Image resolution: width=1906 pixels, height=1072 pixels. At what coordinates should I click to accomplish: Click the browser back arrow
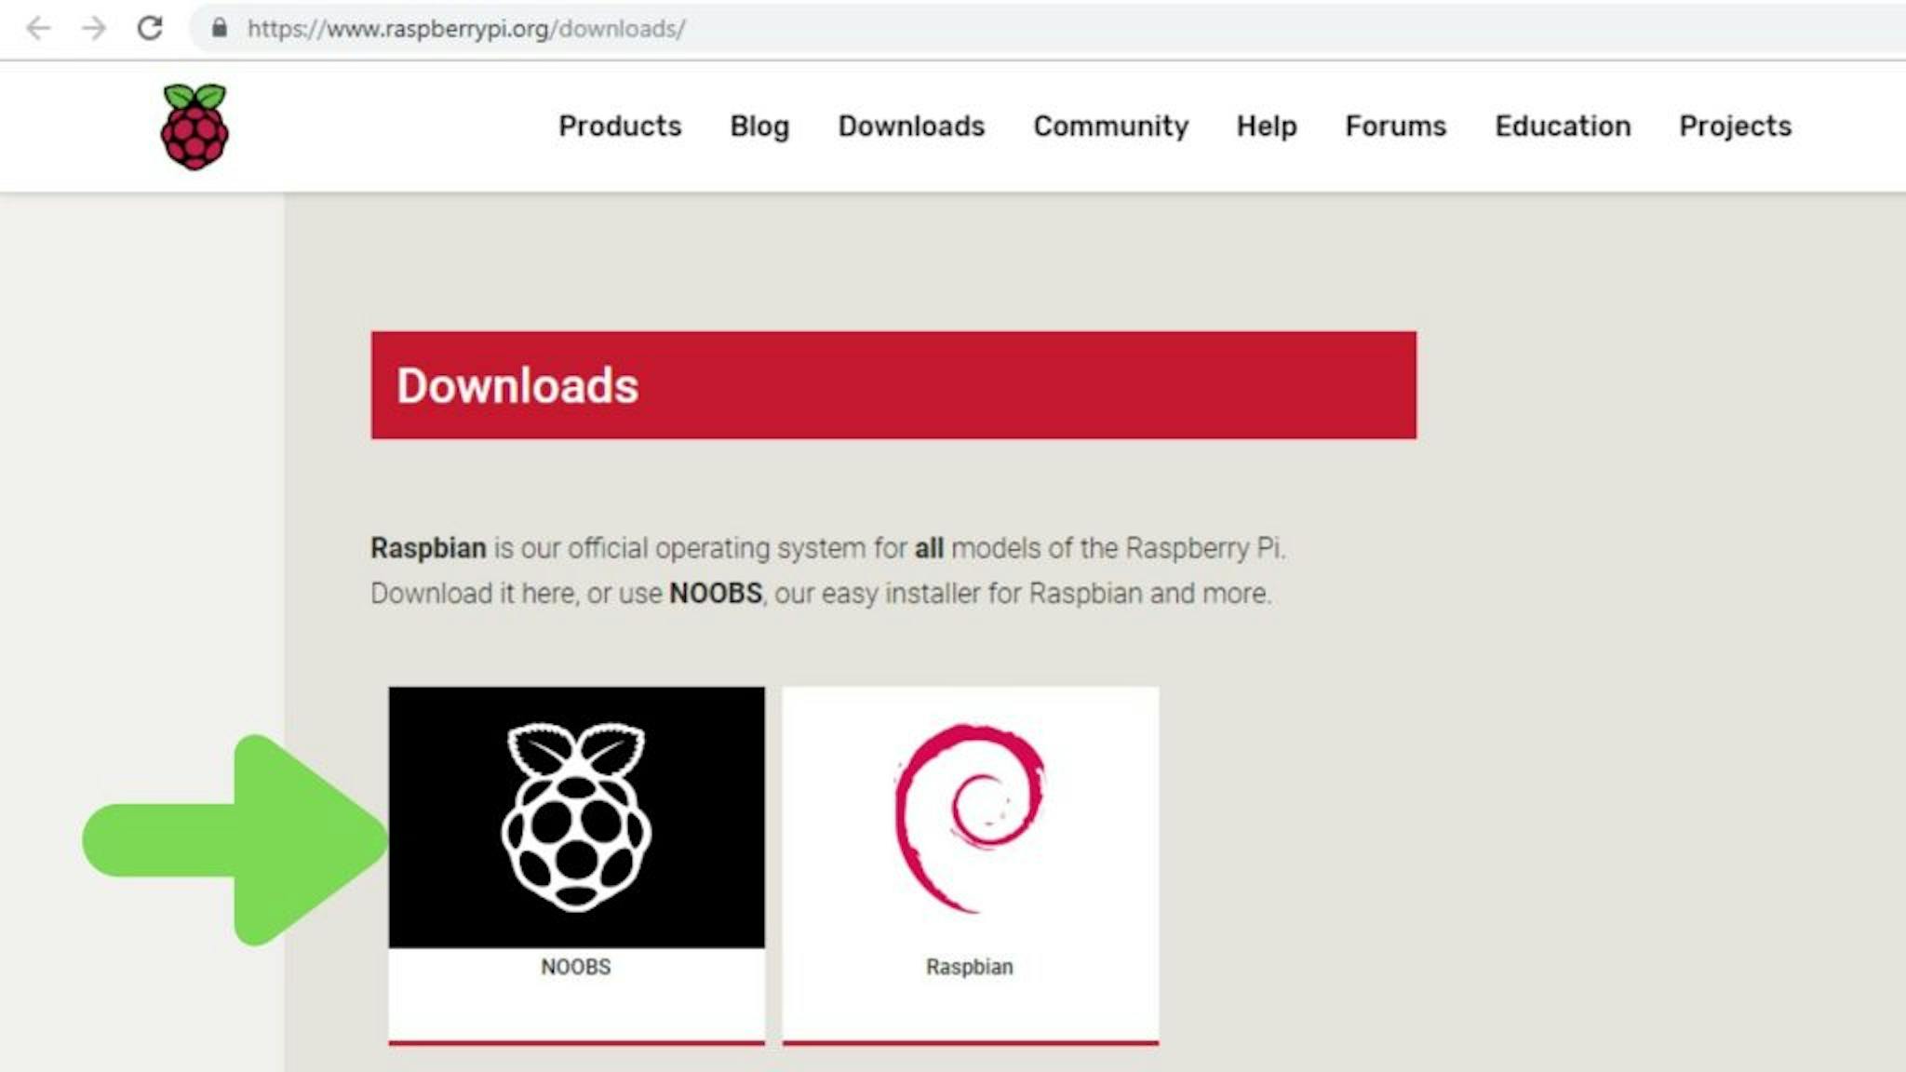click(38, 28)
